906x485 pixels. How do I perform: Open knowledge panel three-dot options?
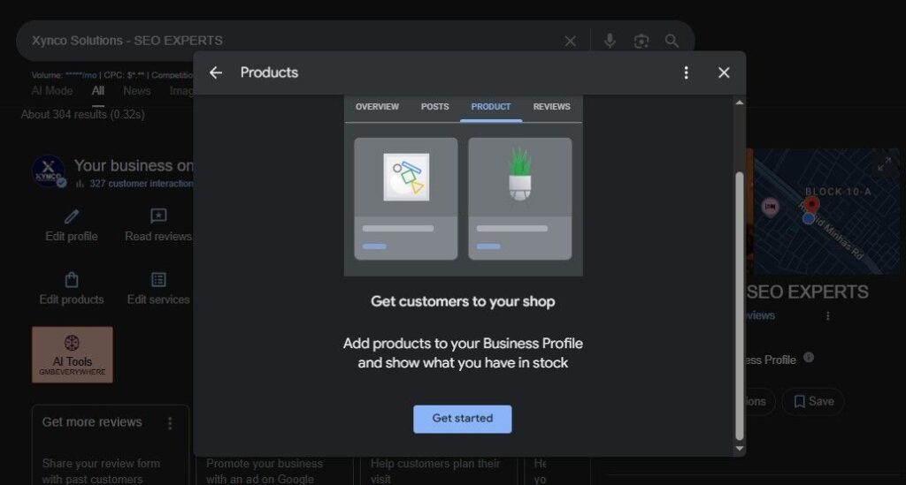827,316
